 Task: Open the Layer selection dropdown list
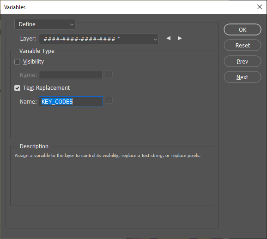[99, 39]
